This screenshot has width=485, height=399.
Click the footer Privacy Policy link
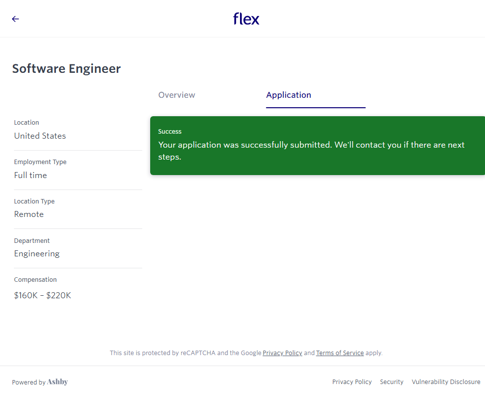(x=352, y=382)
